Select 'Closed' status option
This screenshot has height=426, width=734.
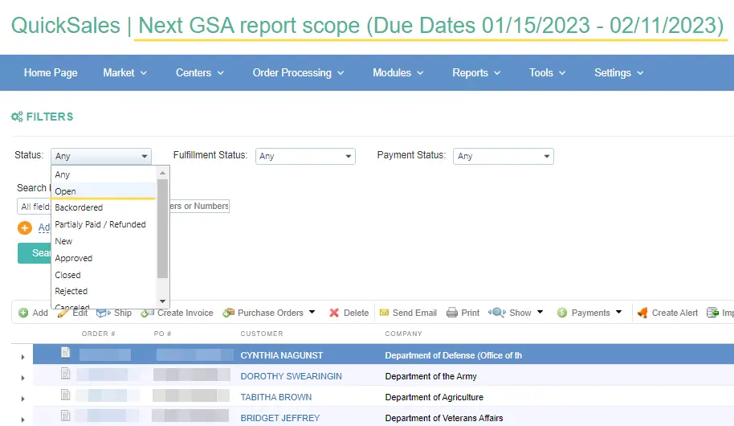(x=104, y=275)
